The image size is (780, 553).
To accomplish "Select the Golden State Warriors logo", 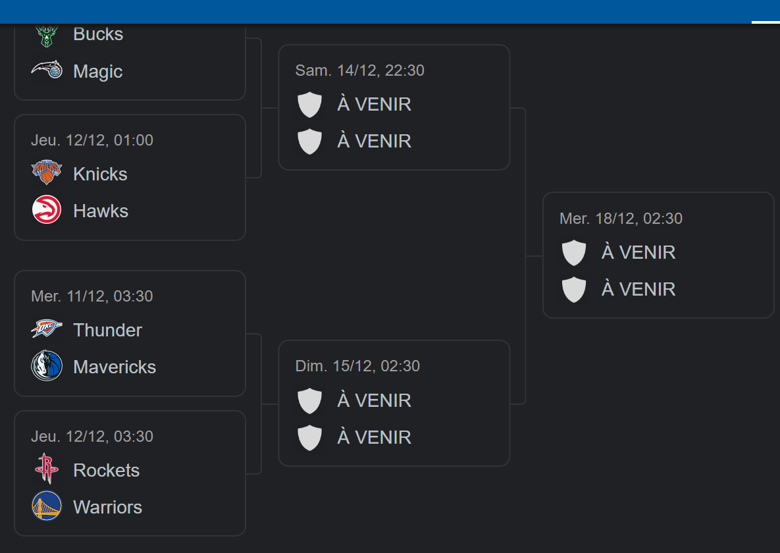I will point(47,506).
